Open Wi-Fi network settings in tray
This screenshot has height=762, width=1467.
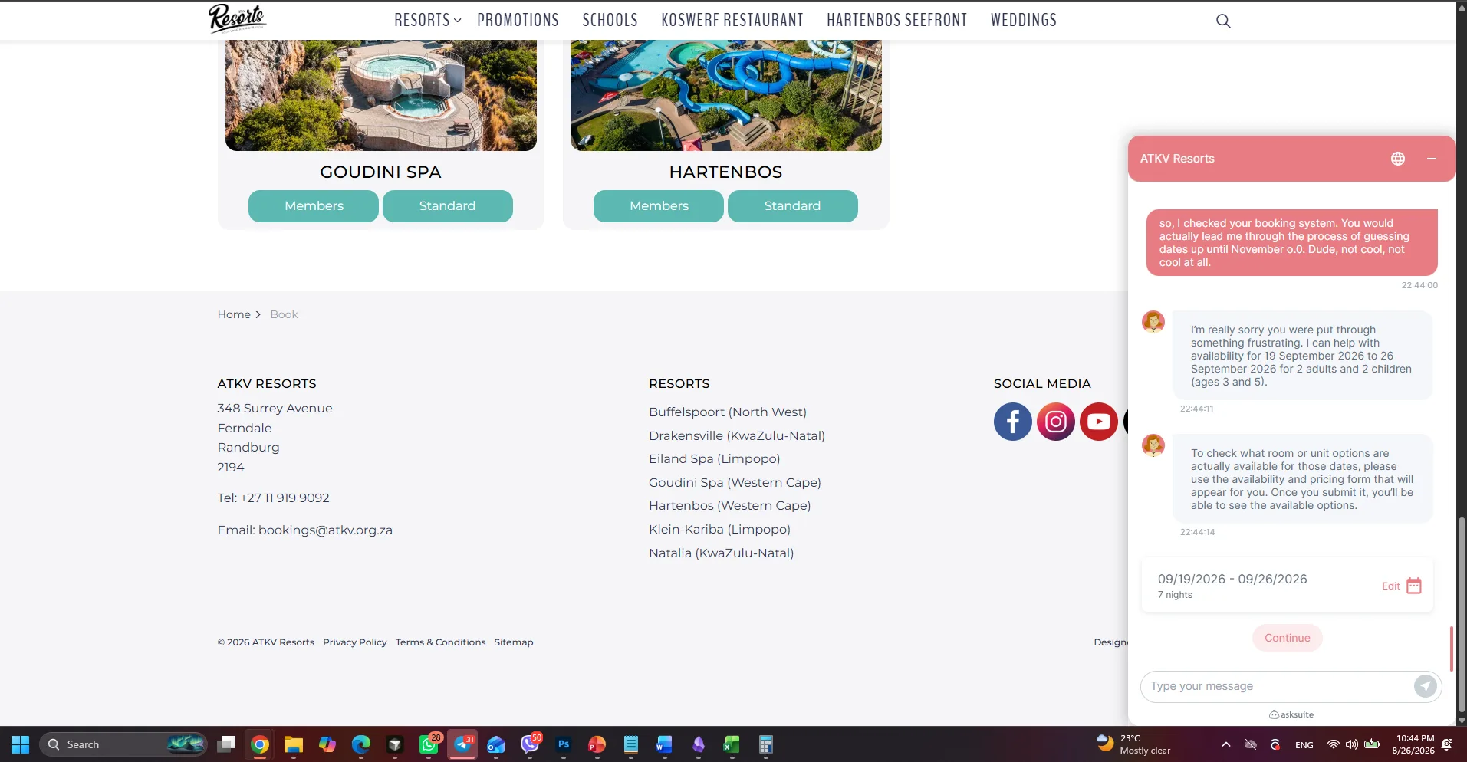pos(1334,744)
